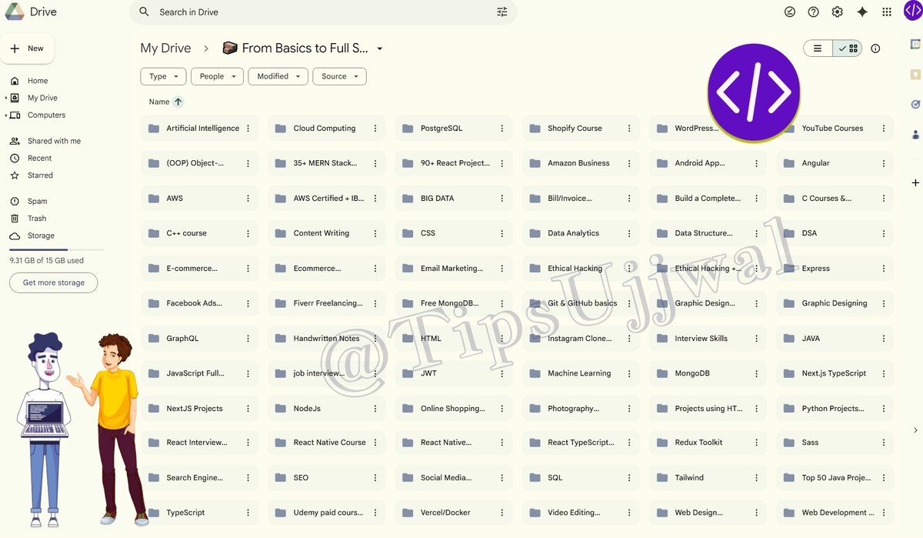Open the Settings gear icon
Image resolution: width=923 pixels, height=538 pixels.
click(x=838, y=12)
